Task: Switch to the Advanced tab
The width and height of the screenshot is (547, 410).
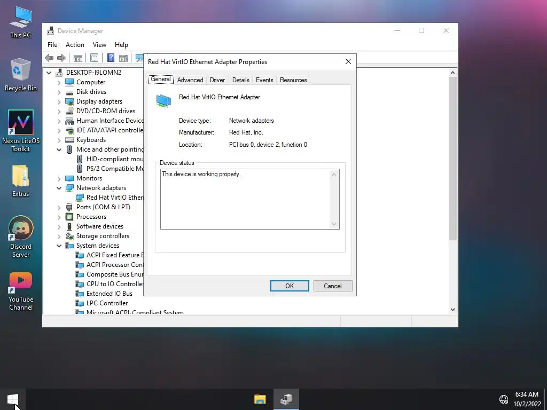Action: (x=190, y=80)
